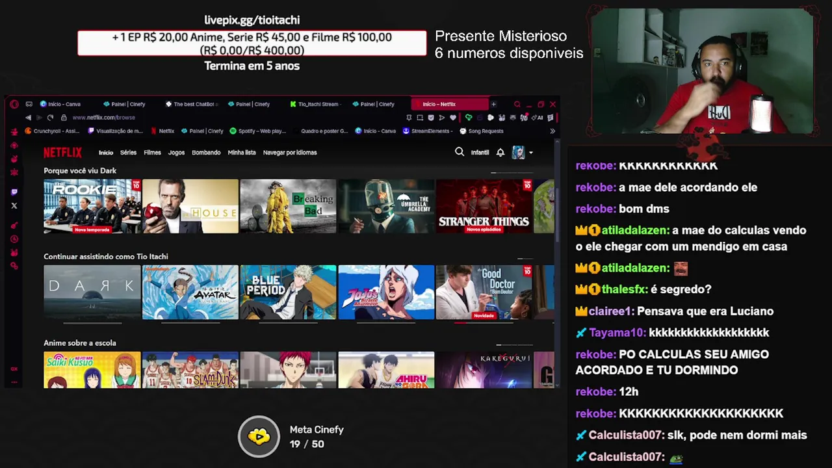Open the Jogos menu in Netflix

pos(176,153)
